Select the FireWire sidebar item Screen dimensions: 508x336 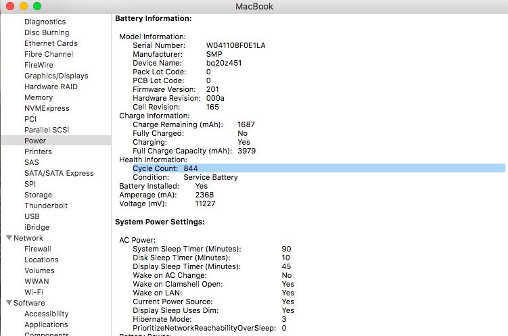39,65
